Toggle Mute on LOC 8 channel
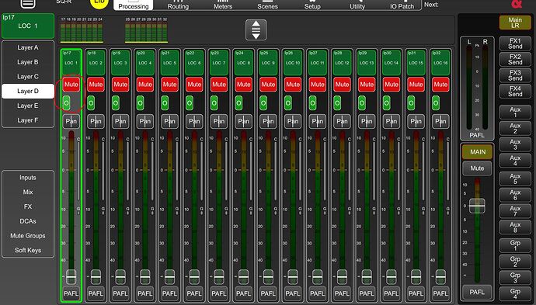 click(x=243, y=85)
